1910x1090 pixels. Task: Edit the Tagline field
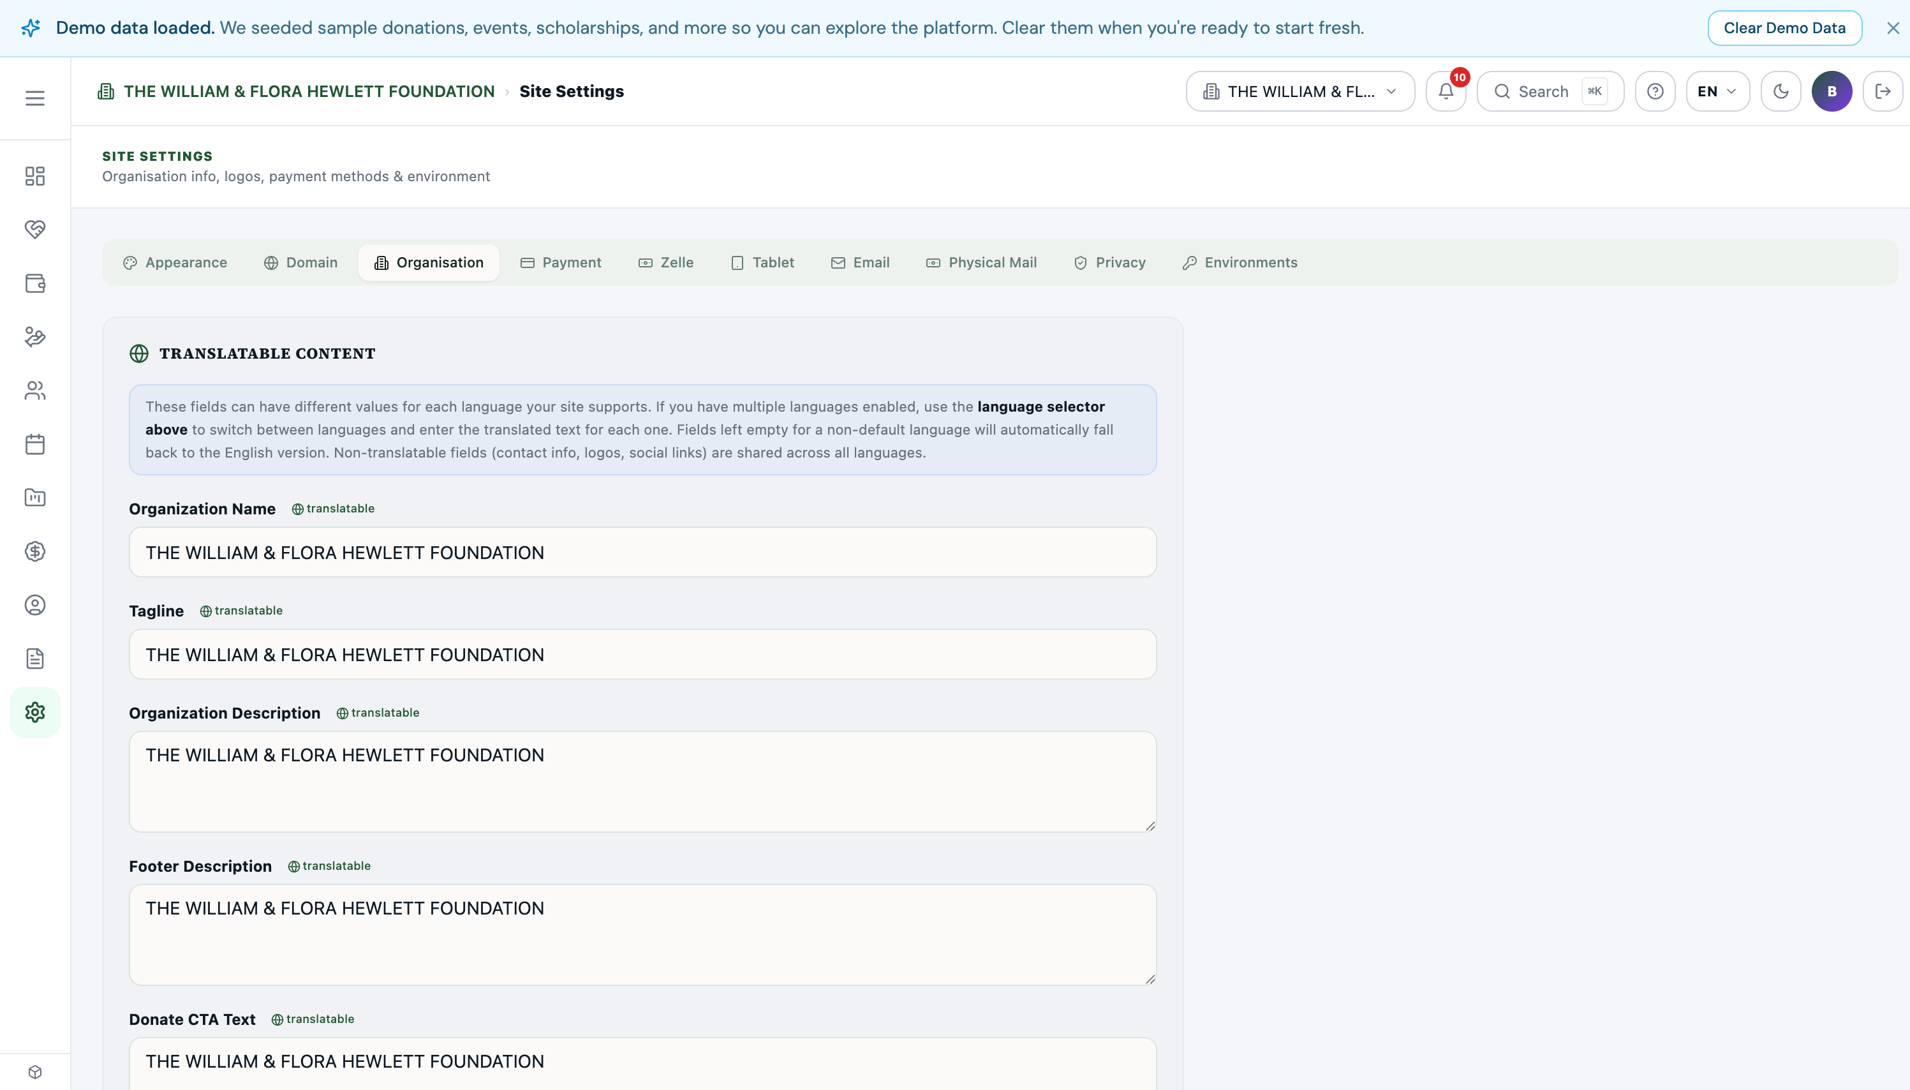click(642, 654)
